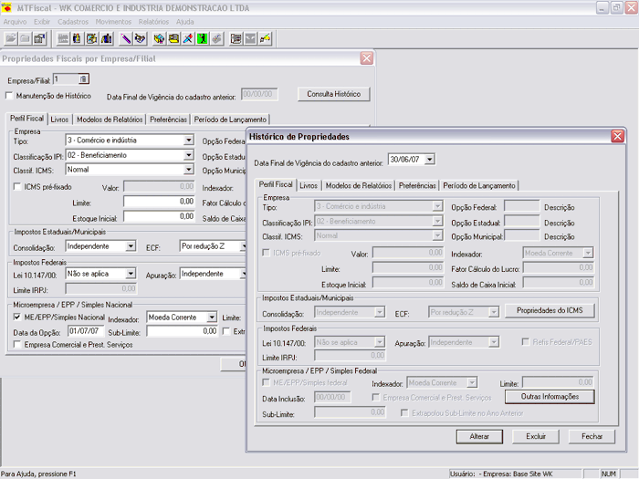Viewport: 639px width, 479px height.
Task: Open the Data Final de Vigência date dropdown
Action: 430,160
